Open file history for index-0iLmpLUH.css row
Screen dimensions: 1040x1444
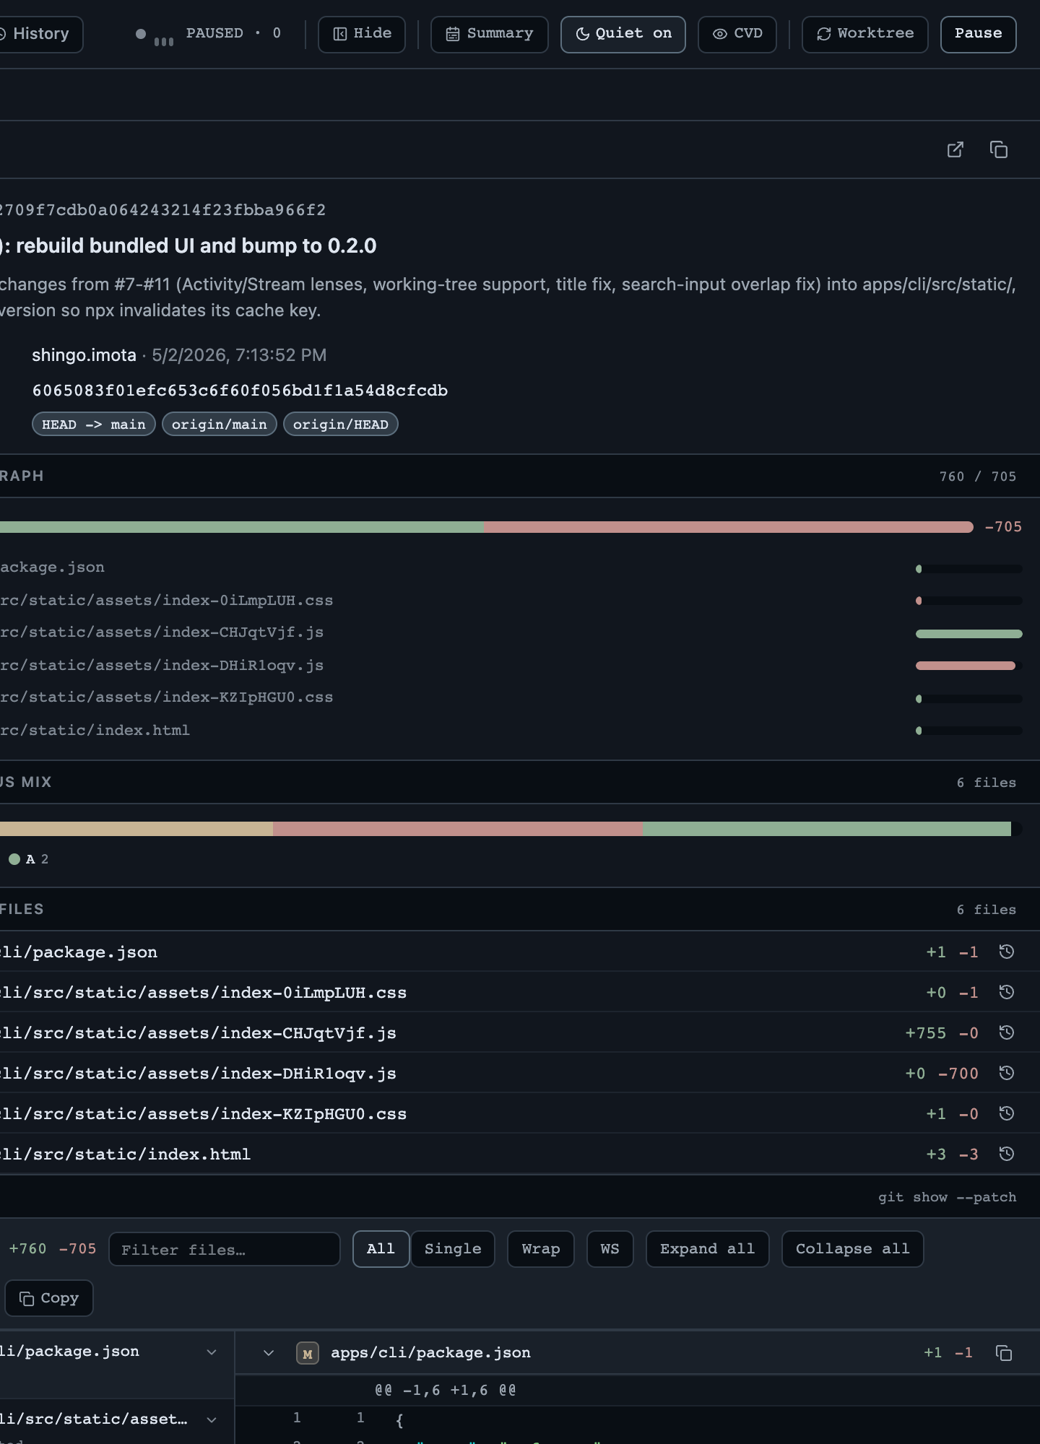[x=1007, y=992]
